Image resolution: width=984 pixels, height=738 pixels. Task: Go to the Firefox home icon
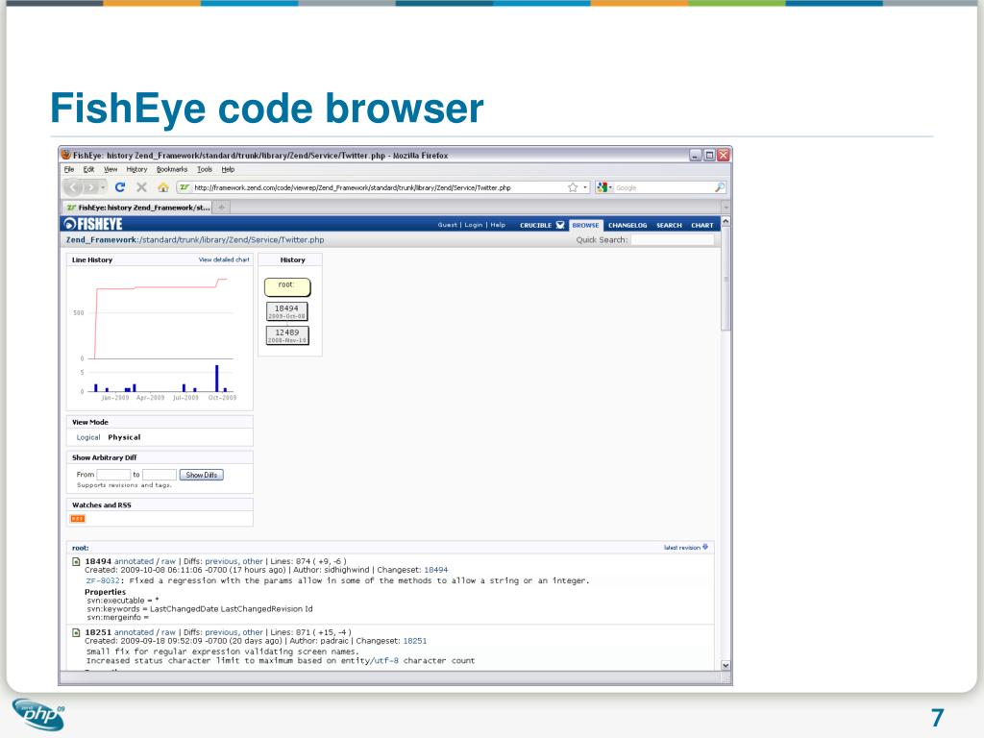[163, 187]
